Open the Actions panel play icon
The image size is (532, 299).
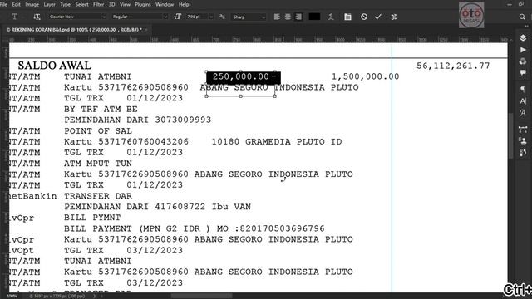(523, 50)
